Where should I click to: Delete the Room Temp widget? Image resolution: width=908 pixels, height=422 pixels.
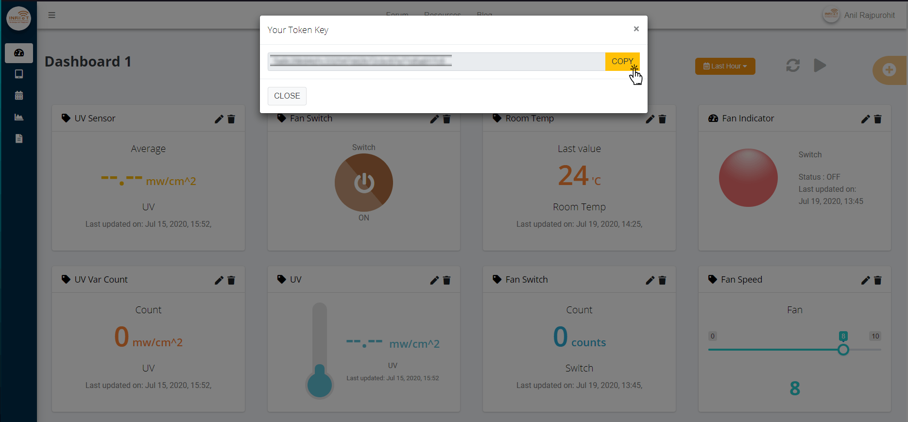tap(662, 119)
